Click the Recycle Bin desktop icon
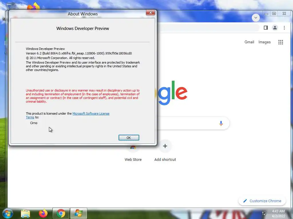 coord(11,6)
